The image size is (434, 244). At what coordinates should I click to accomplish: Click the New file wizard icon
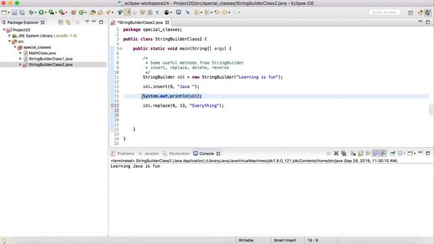[5, 12]
